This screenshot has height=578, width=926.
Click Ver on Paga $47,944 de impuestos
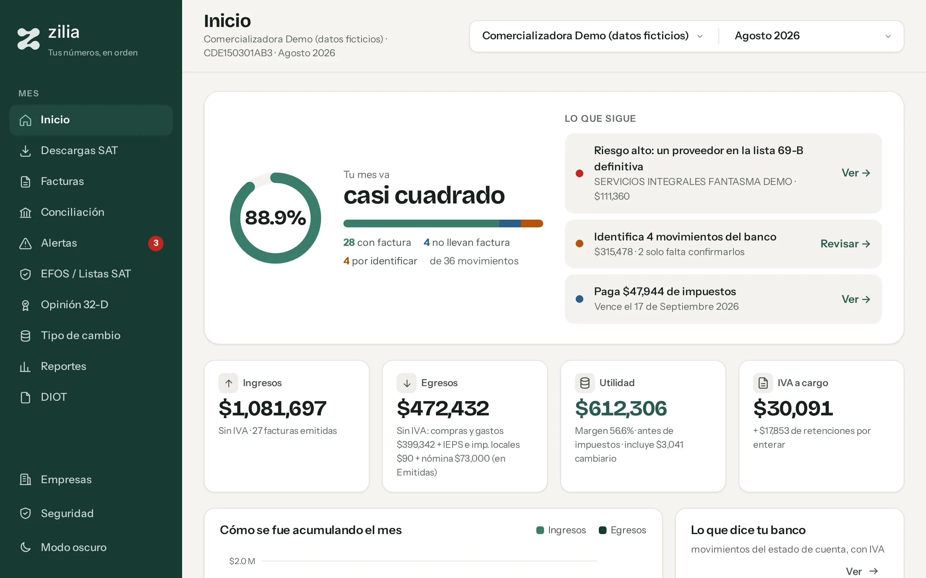(856, 299)
